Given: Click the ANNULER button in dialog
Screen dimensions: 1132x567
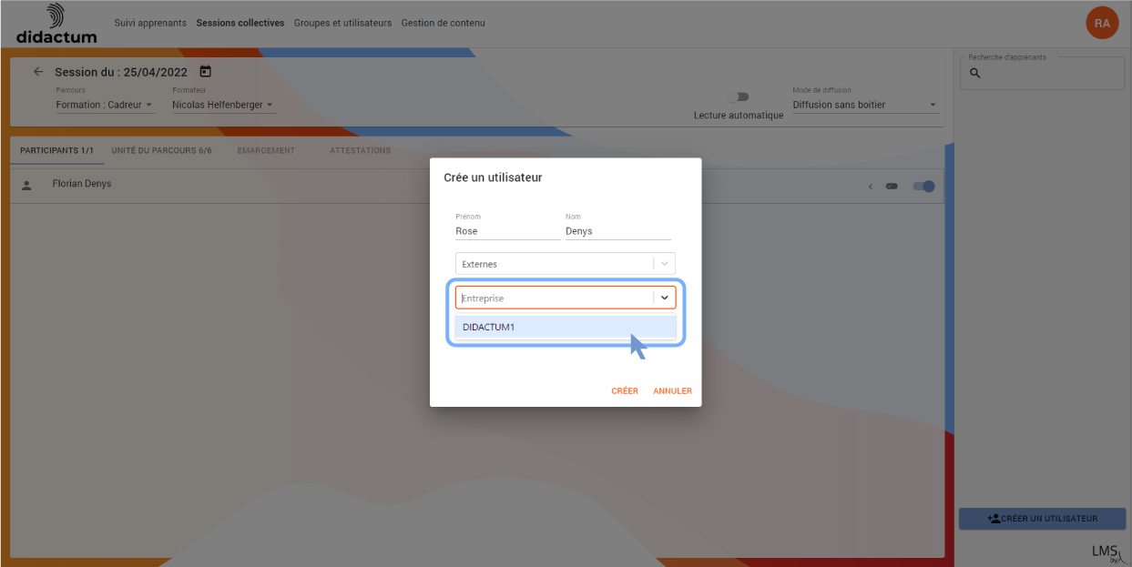Looking at the screenshot, I should [672, 391].
